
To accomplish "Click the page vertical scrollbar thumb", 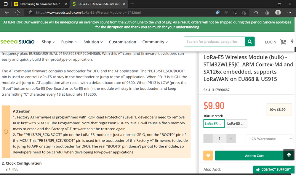I will click(x=295, y=49).
